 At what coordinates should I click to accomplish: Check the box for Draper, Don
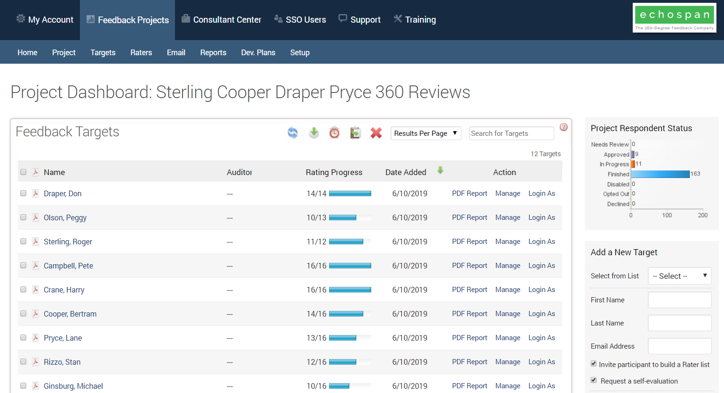(x=23, y=193)
